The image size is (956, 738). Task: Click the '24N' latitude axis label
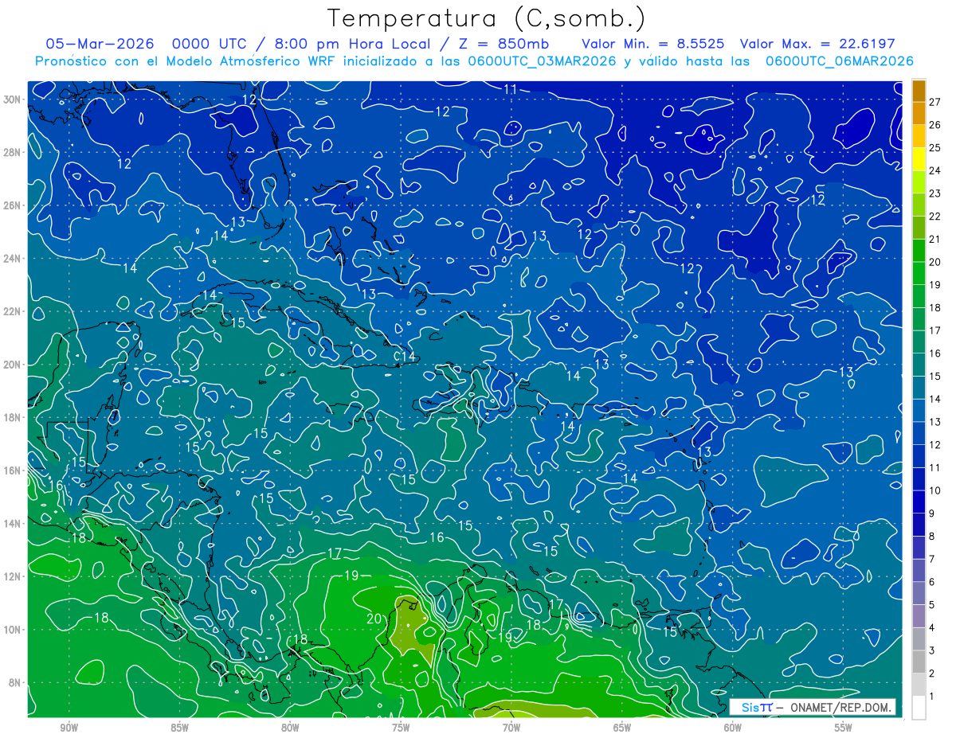point(13,259)
